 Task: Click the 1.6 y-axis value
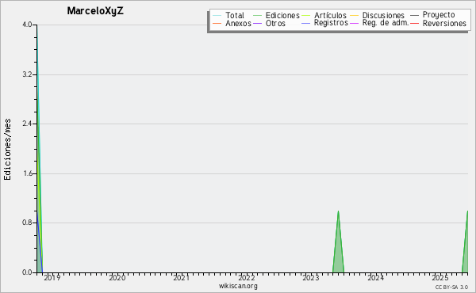pos(27,173)
